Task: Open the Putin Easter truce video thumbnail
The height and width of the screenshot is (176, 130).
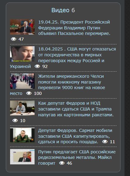Action: (22, 27)
